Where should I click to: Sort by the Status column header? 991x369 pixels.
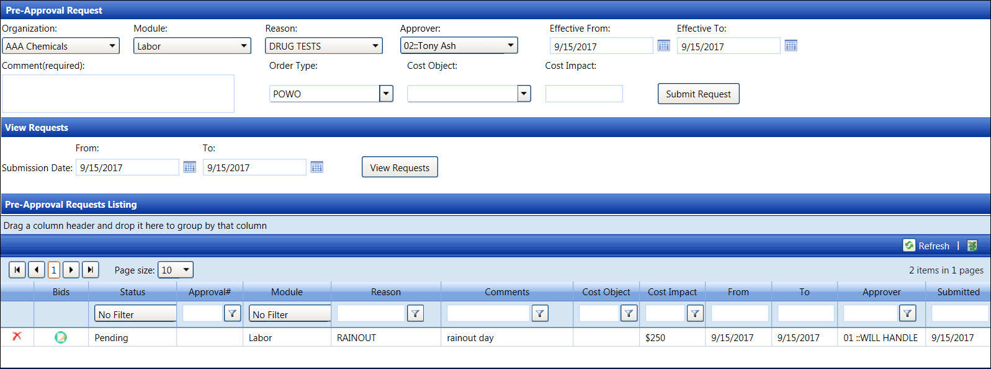132,292
